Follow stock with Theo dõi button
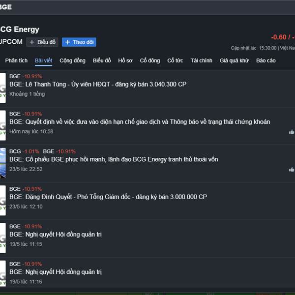This screenshot has height=295, width=295. pyautogui.click(x=79, y=42)
